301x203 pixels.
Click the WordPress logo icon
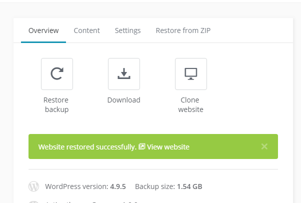coord(33,187)
